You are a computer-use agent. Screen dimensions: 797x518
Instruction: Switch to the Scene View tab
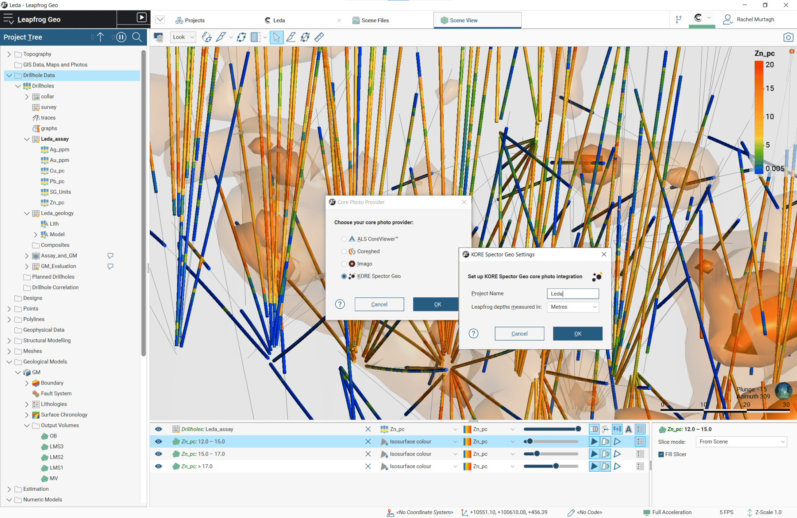click(477, 20)
